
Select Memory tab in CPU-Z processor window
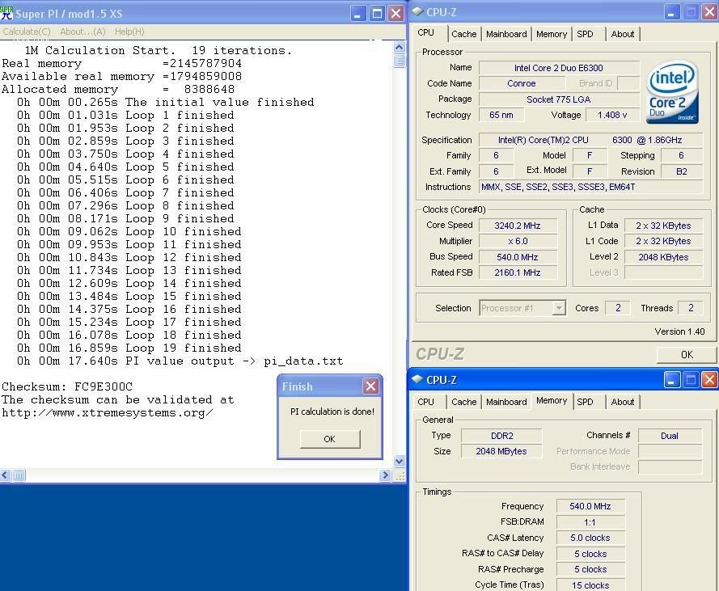(x=551, y=34)
